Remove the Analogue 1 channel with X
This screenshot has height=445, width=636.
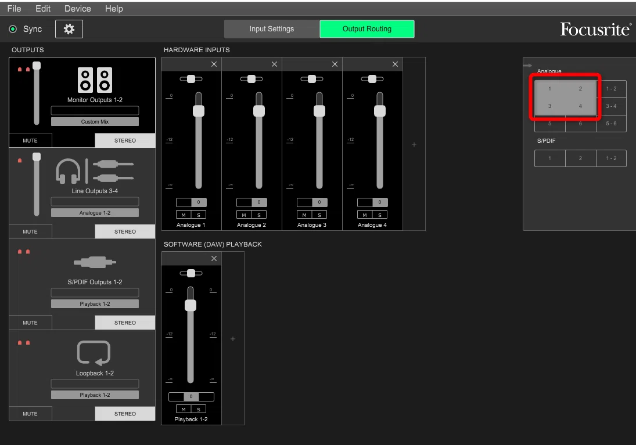pos(214,64)
